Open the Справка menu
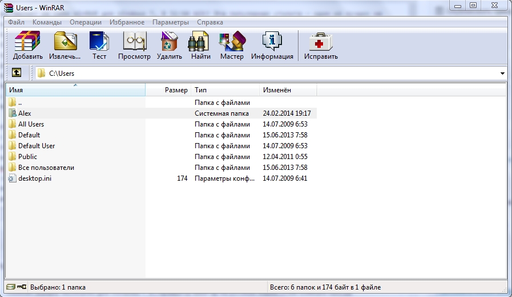The height and width of the screenshot is (297, 512). pyautogui.click(x=210, y=22)
